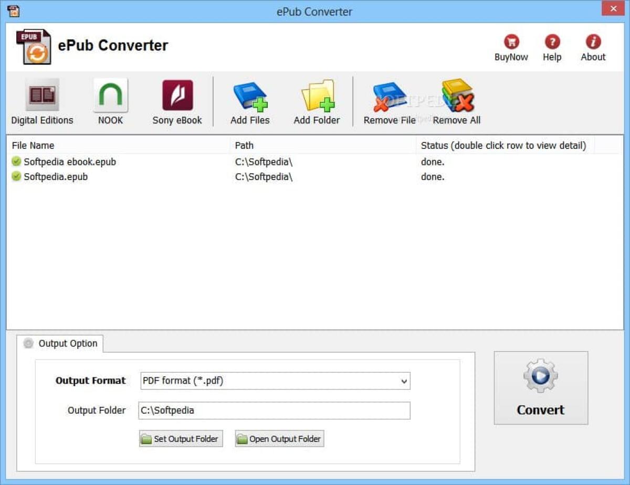The height and width of the screenshot is (485, 630).
Task: Click the green checkmark beside Softpedia.epub
Action: [16, 176]
